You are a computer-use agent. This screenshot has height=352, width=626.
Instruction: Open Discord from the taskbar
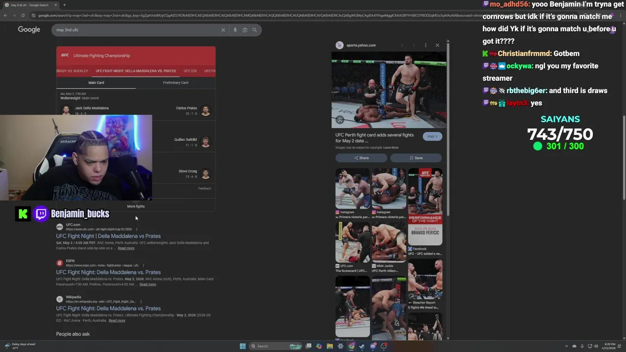pyautogui.click(x=373, y=346)
